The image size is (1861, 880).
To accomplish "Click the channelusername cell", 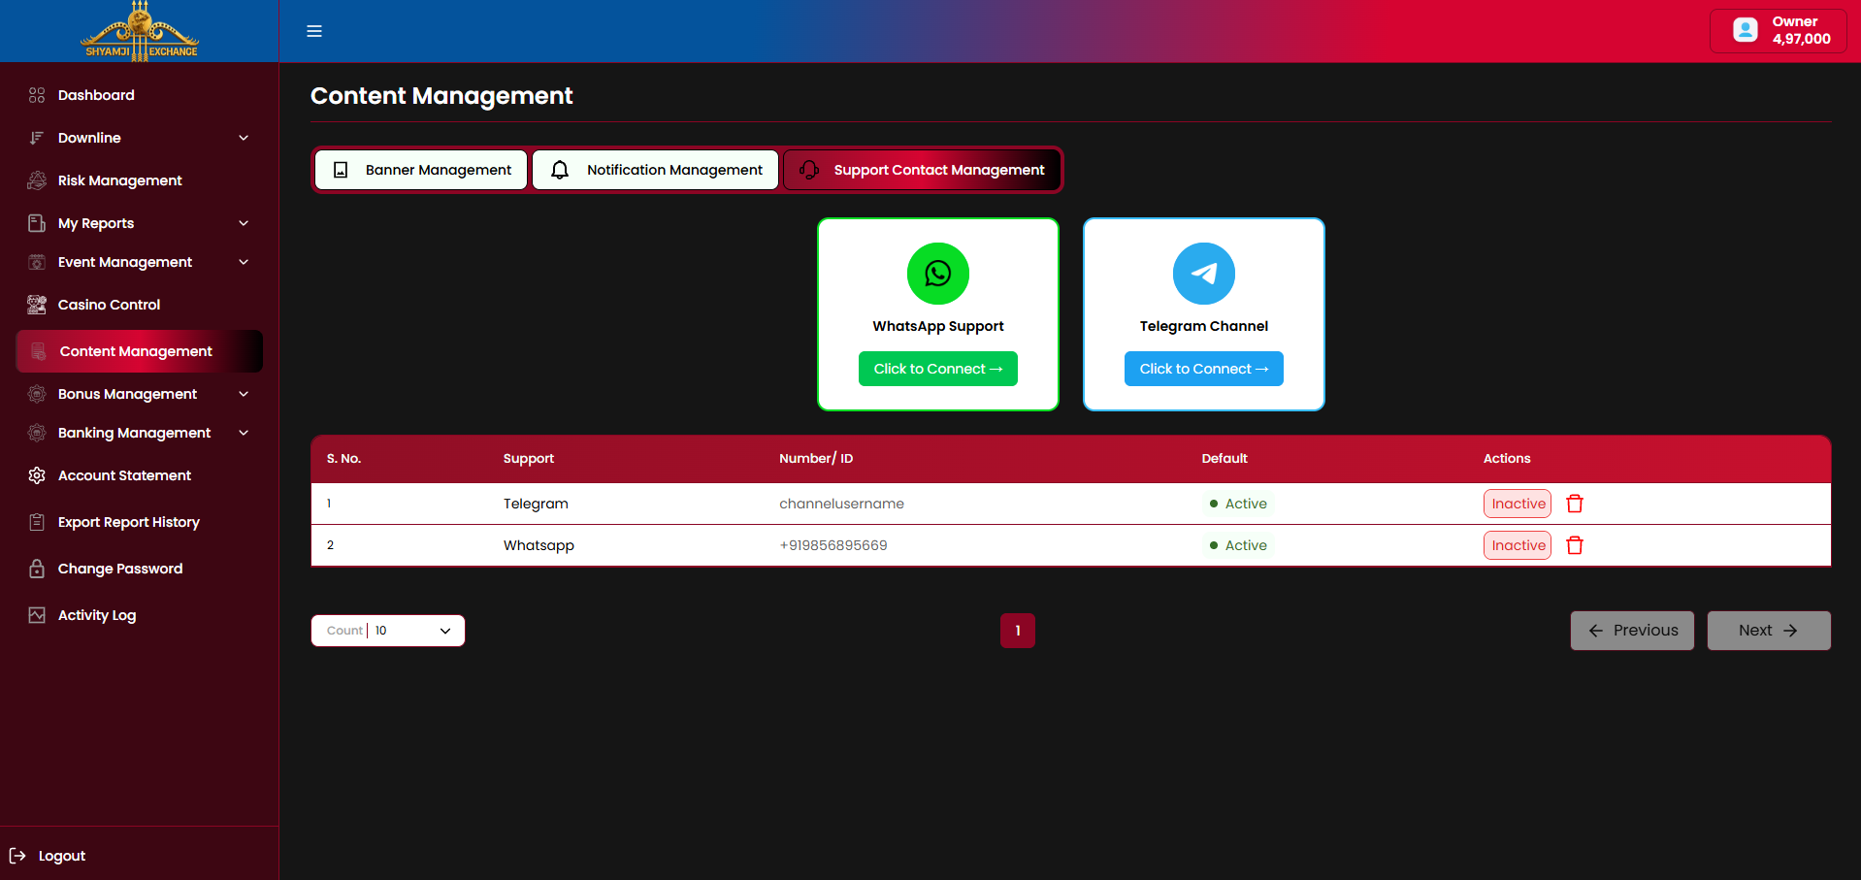I will (841, 504).
